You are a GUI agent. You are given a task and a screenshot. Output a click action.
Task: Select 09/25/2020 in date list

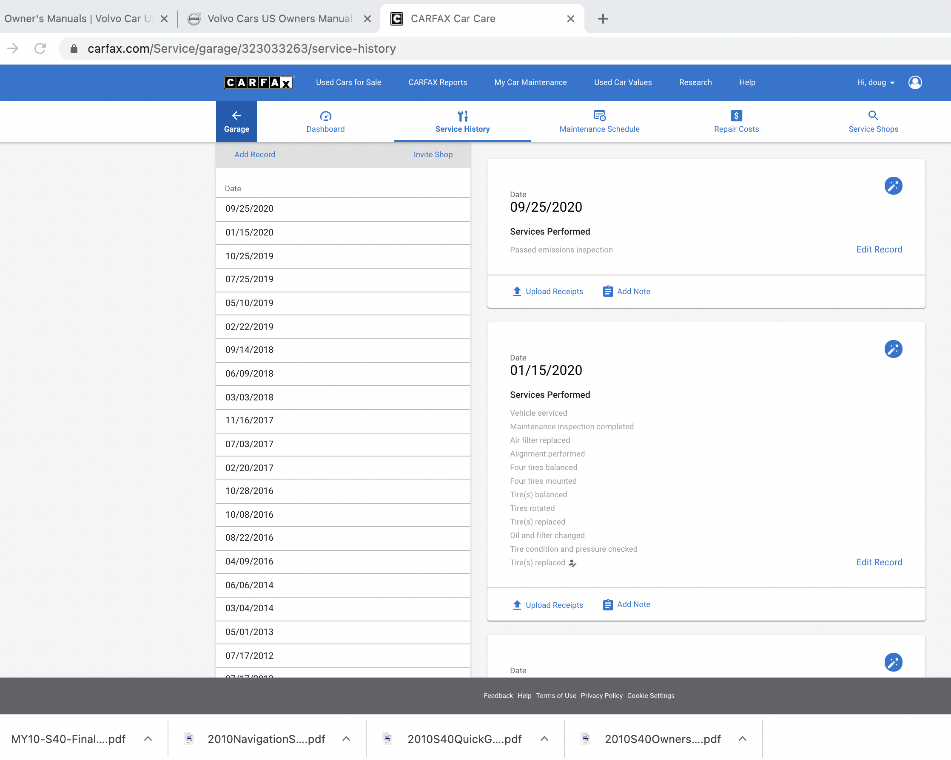tap(343, 209)
